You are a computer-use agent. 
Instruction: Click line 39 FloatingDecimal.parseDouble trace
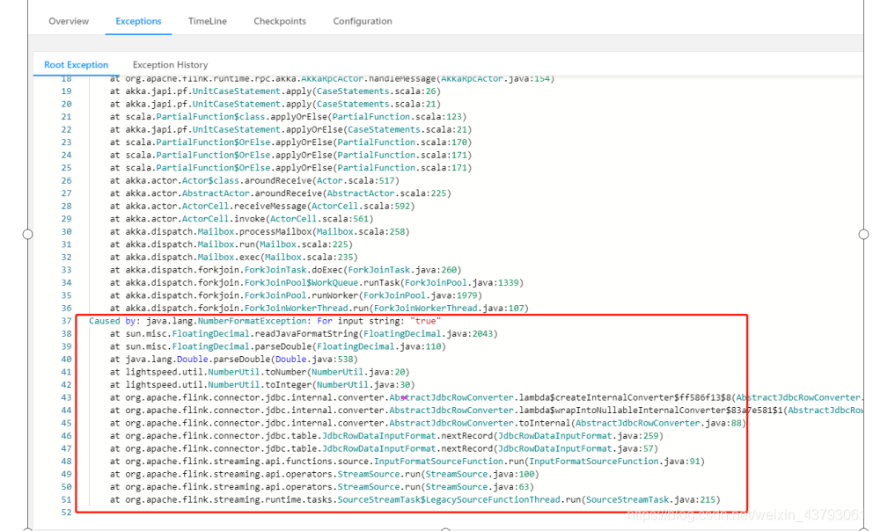(278, 346)
